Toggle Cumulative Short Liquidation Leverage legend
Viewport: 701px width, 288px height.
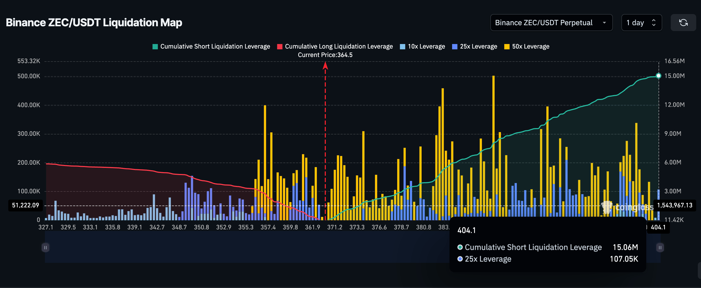[215, 46]
